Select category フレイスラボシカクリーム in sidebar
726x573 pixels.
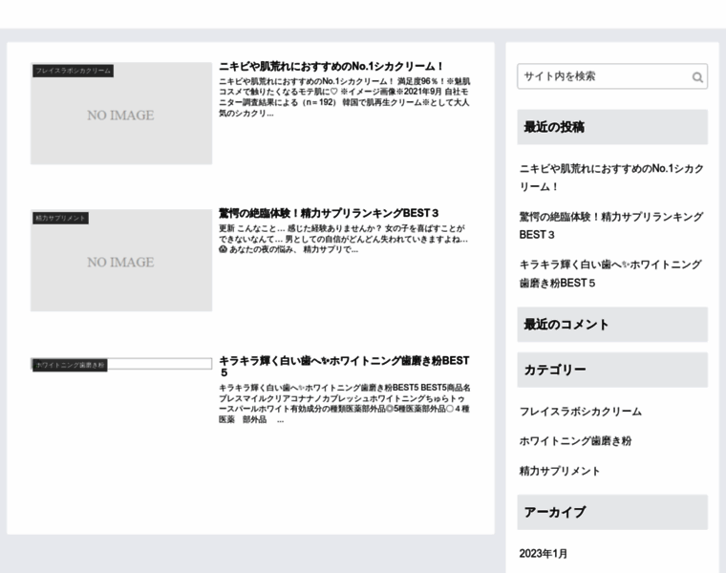[581, 412]
